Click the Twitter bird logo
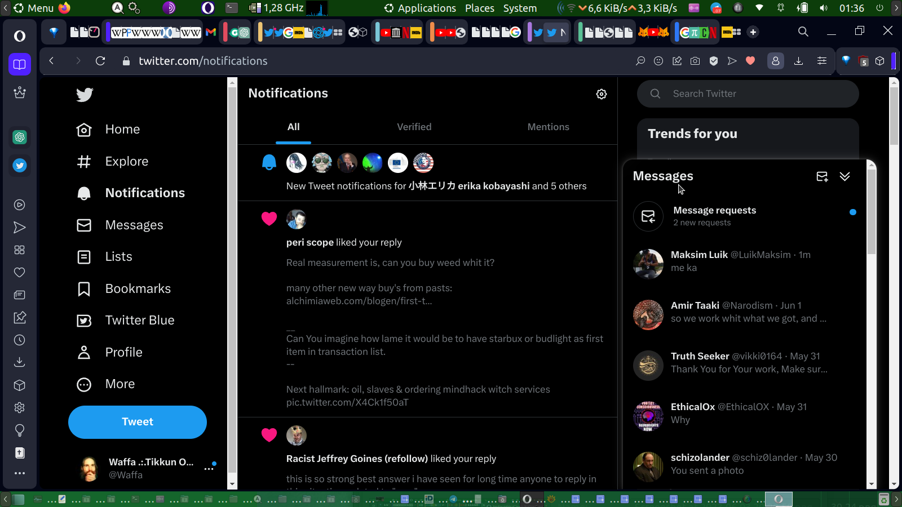This screenshot has height=507, width=902. tap(85, 95)
